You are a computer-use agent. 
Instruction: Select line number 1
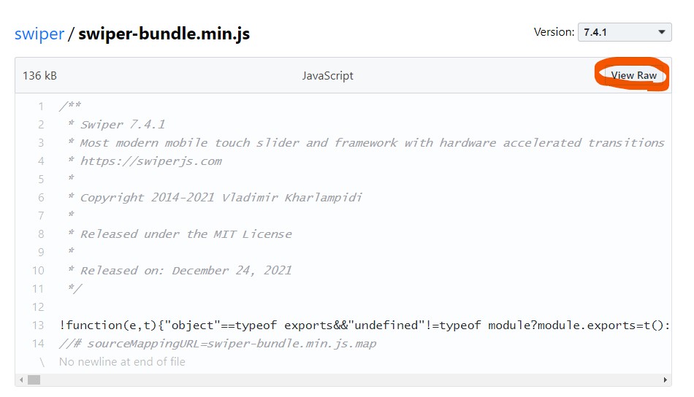pos(41,107)
